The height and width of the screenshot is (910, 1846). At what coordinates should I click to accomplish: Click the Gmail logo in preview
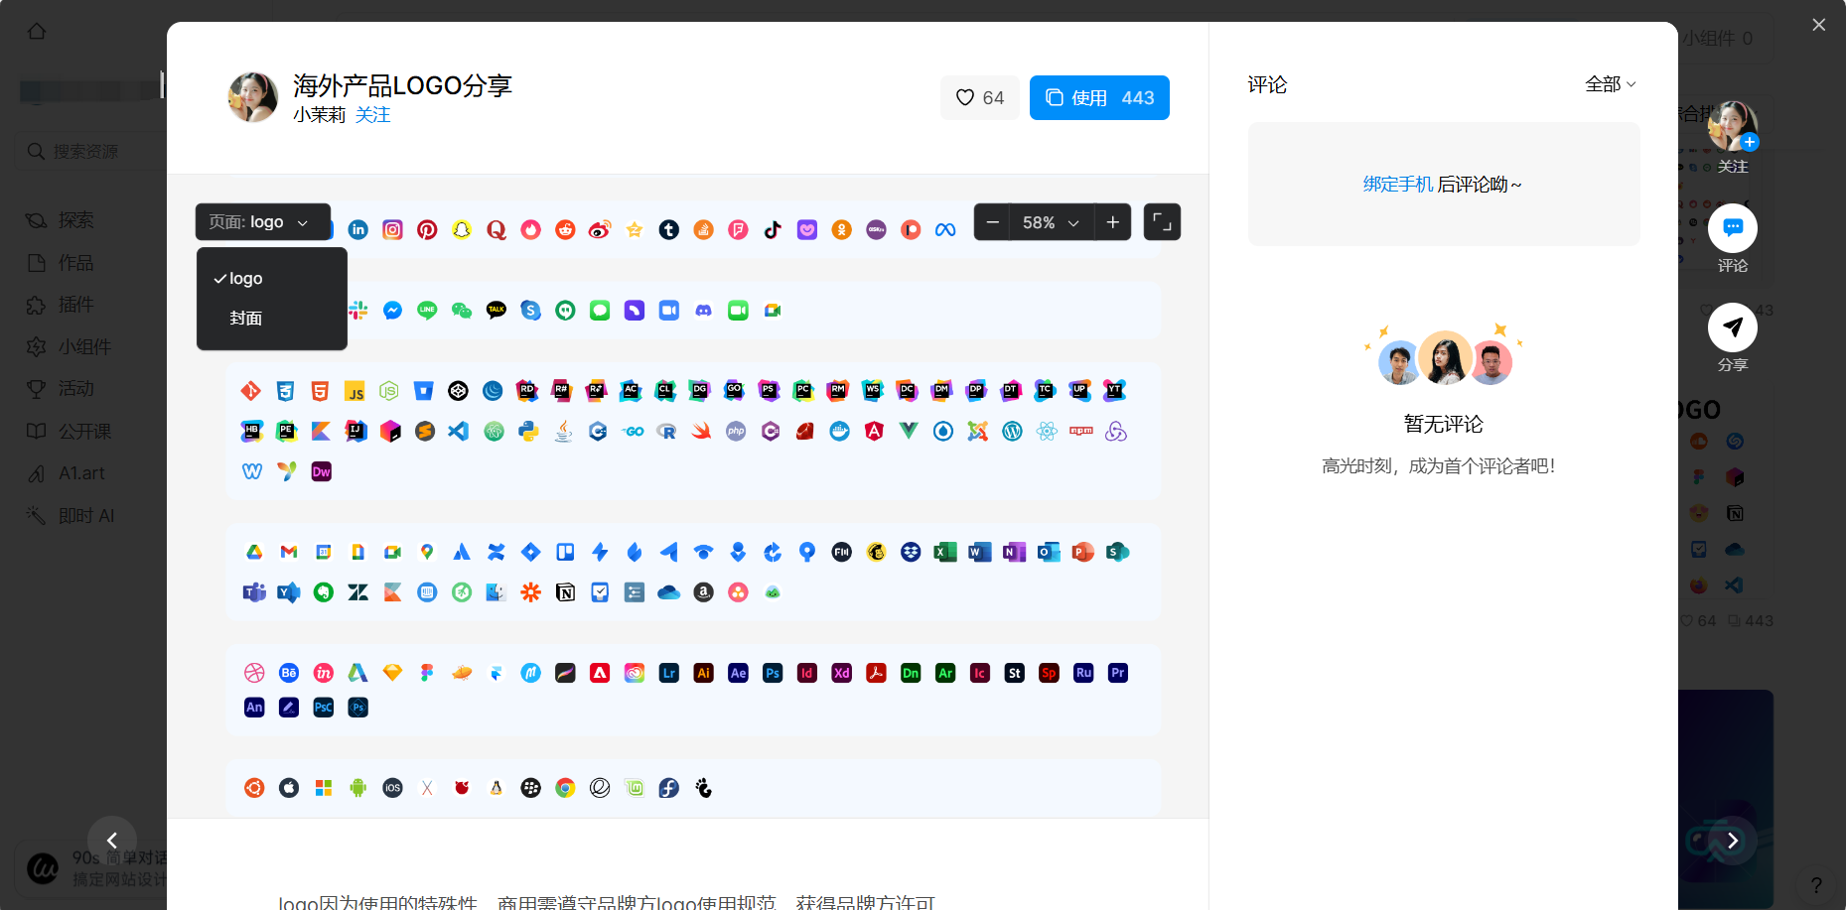tap(289, 552)
